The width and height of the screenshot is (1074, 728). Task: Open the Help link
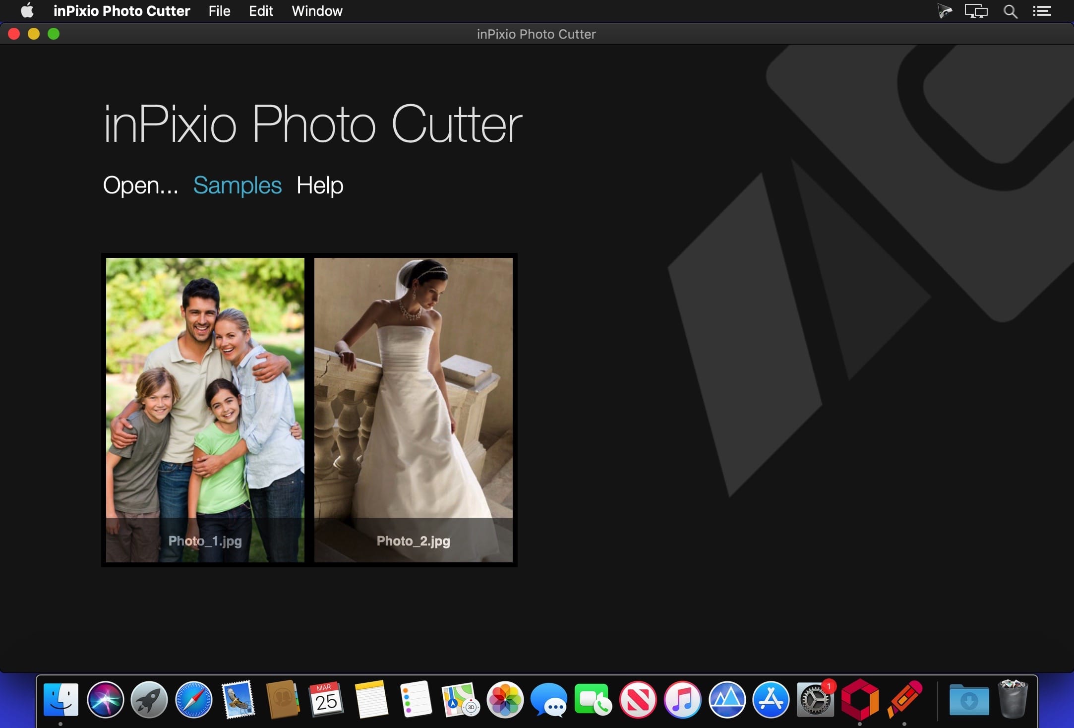[320, 185]
